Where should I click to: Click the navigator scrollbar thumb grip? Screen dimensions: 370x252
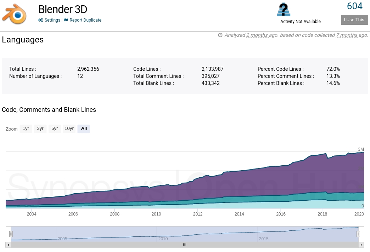point(185,245)
